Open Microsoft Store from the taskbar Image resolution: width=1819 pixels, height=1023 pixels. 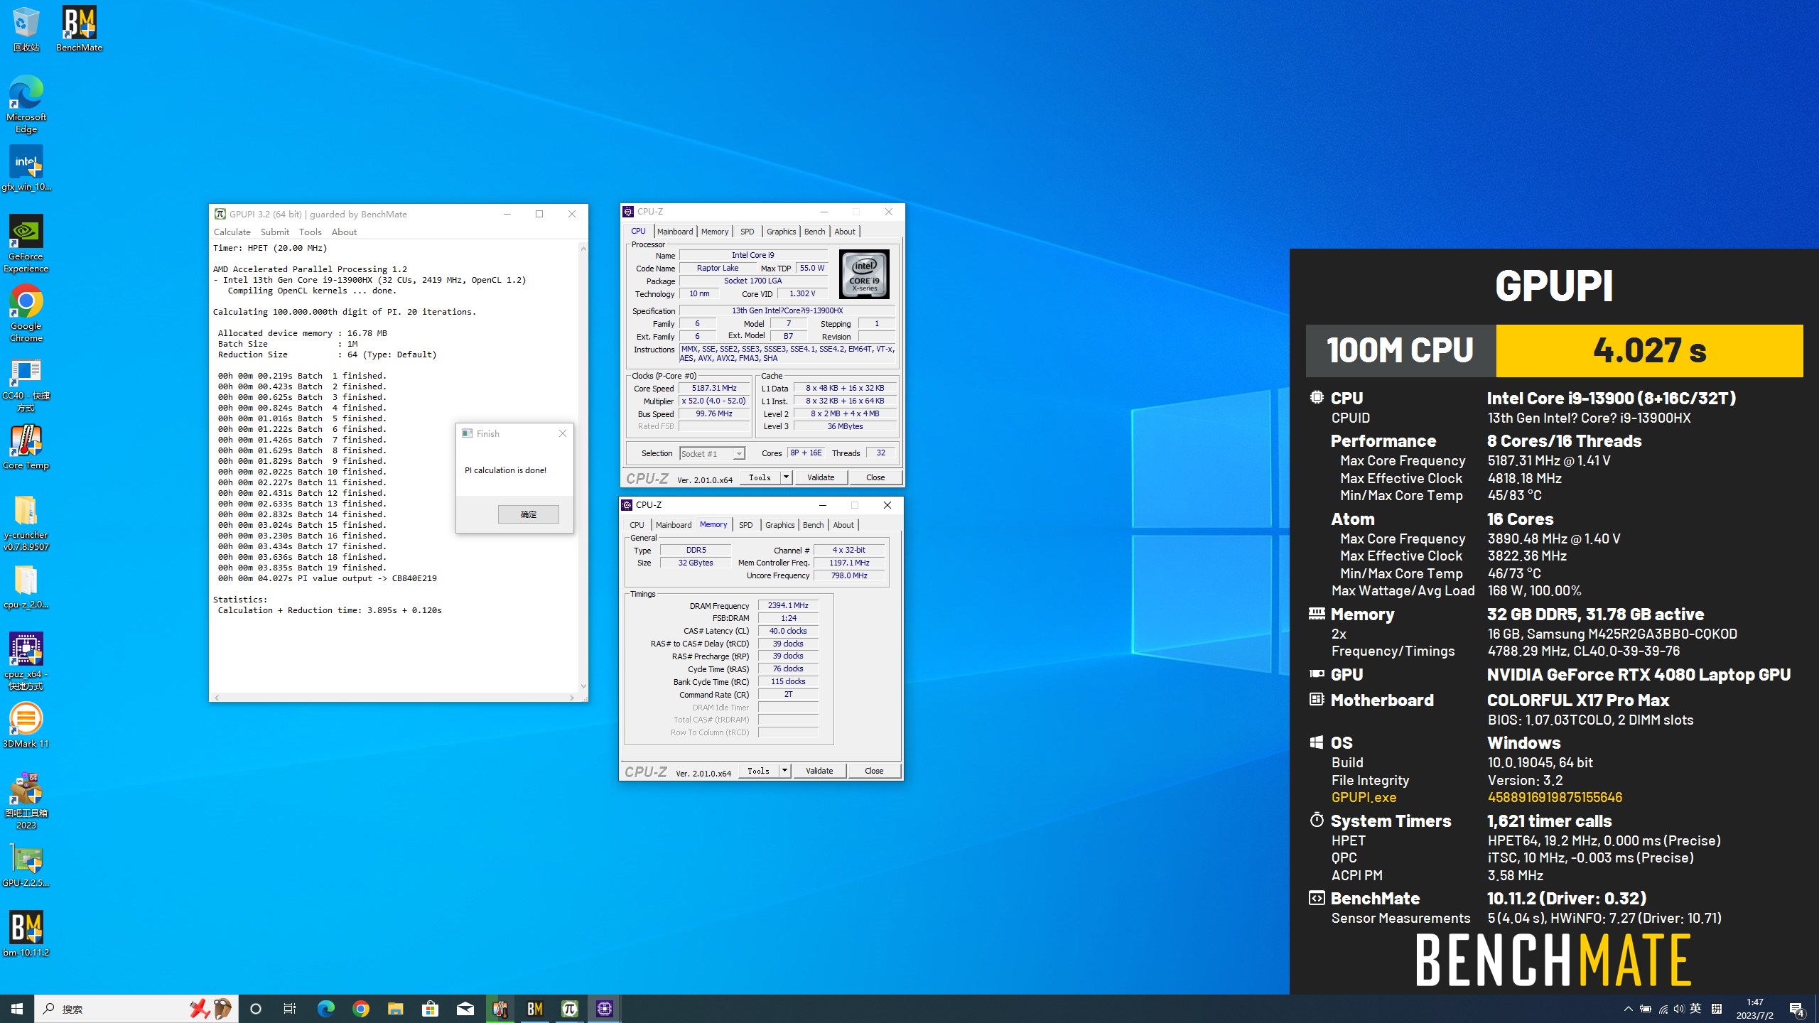coord(430,1009)
